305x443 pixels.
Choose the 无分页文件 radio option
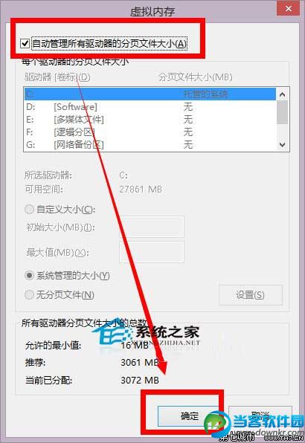pos(30,294)
